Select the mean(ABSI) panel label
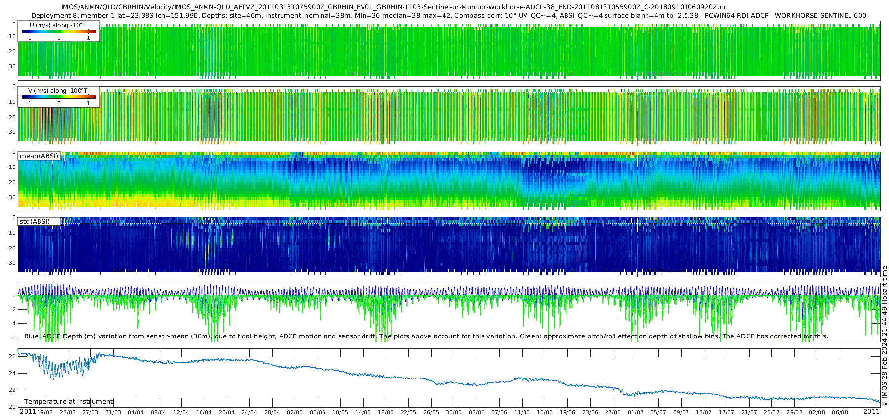The width and height of the screenshot is (889, 420). [x=39, y=156]
